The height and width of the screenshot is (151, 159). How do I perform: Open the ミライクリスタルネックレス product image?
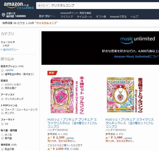[125, 95]
